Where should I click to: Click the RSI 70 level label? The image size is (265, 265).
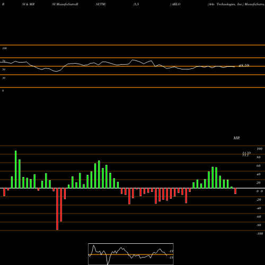(4, 61)
